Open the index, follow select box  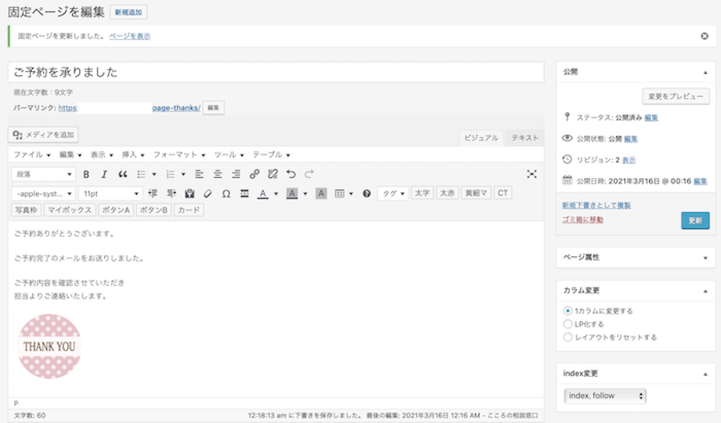pyautogui.click(x=605, y=396)
